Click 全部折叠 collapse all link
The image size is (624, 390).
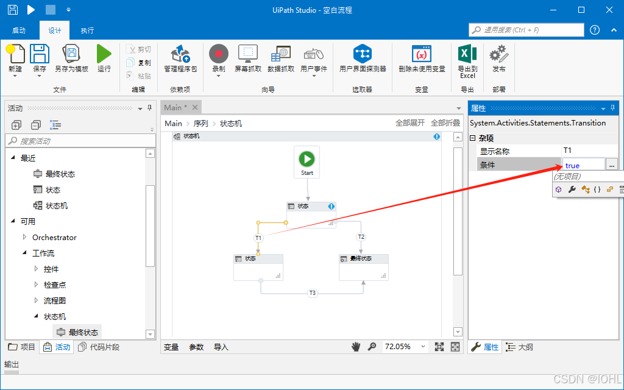pyautogui.click(x=445, y=123)
